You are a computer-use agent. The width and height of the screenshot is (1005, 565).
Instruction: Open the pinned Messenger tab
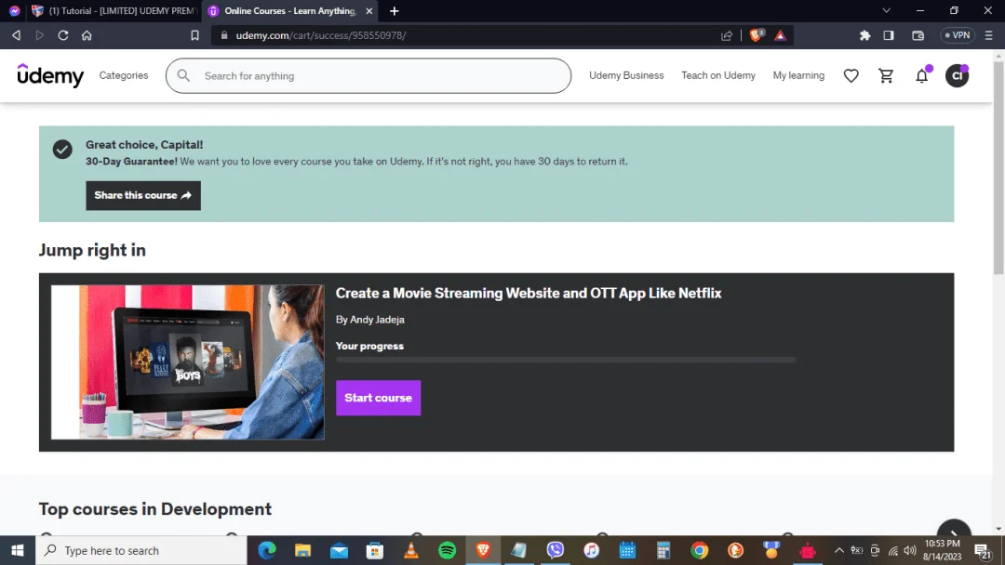(x=14, y=11)
